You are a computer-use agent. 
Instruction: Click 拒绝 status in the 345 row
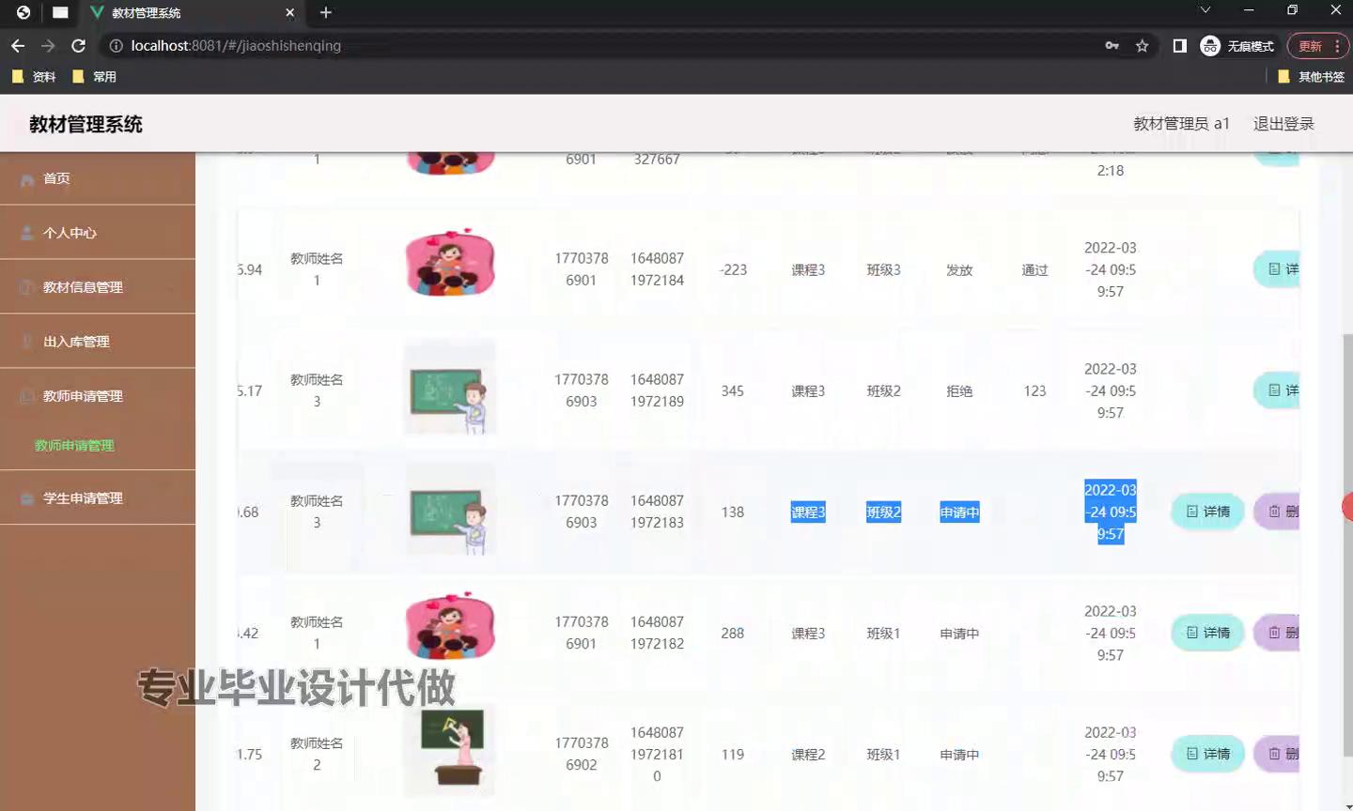point(959,391)
